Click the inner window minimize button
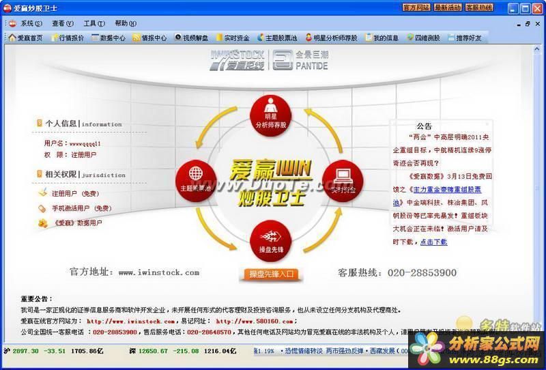This screenshot has height=370, width=546. tap(519, 24)
